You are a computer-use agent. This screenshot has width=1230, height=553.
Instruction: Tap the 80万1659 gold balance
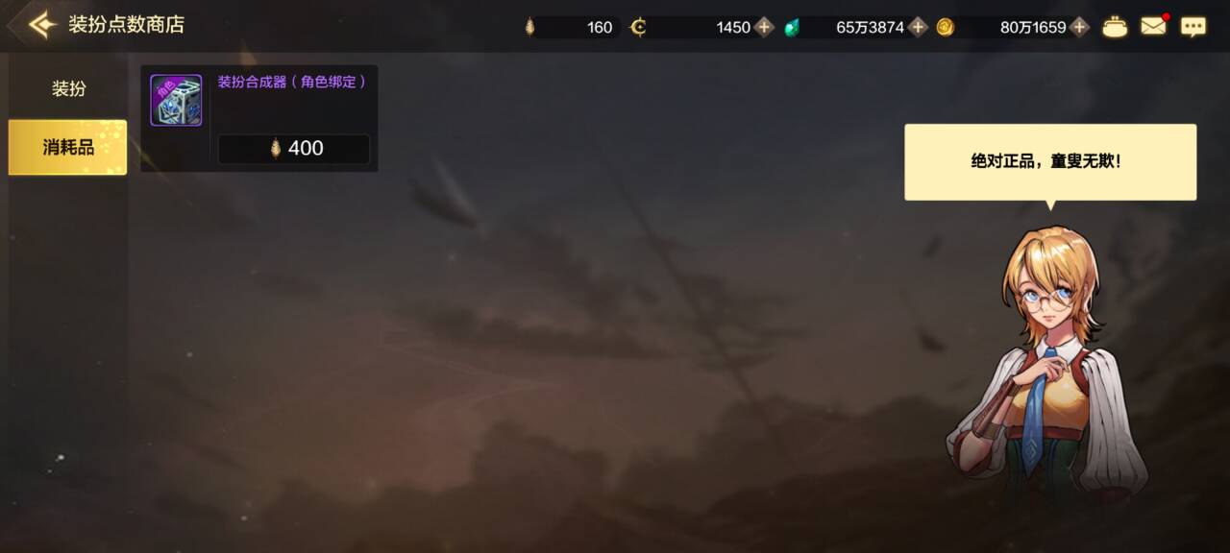[1033, 27]
